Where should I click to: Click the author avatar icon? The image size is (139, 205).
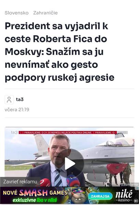pos(9,100)
